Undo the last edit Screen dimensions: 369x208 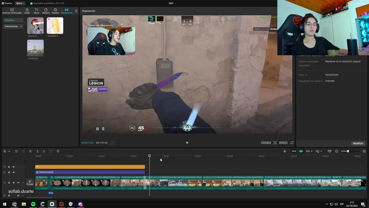tap(16, 151)
